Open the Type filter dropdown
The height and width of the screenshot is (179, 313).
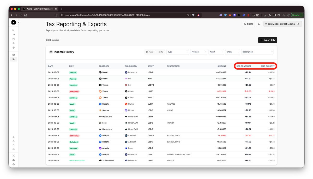[178, 52]
